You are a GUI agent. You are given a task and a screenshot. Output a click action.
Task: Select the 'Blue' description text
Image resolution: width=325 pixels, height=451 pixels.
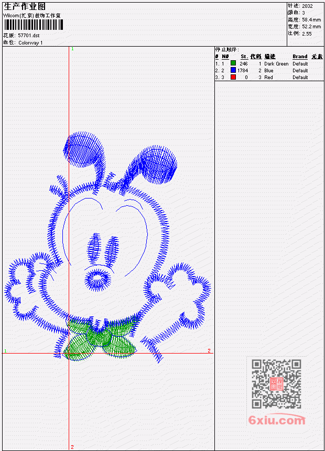click(269, 71)
